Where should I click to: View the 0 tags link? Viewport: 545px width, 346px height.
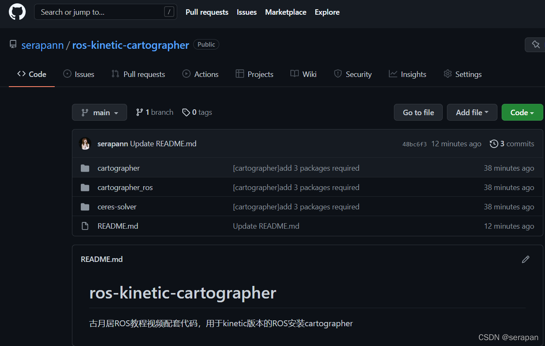click(x=197, y=112)
